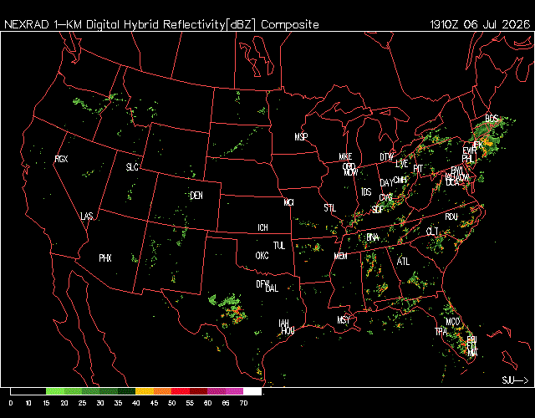The image size is (535, 418).
Task: Select the PIT airport label
Action: (418, 169)
